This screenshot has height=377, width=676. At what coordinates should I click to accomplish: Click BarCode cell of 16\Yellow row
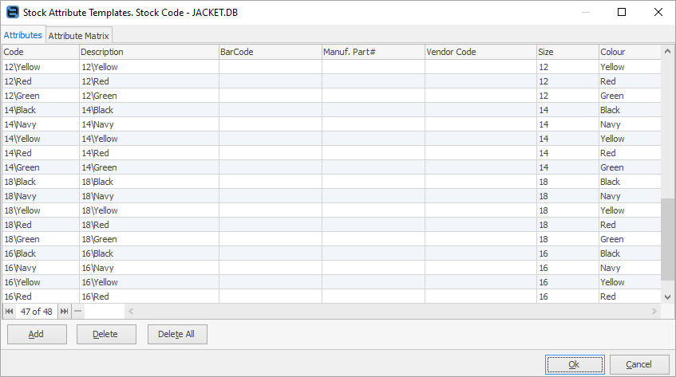[271, 282]
